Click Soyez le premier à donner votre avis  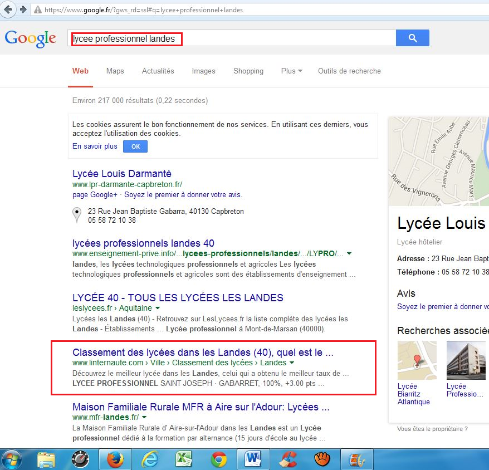(x=183, y=194)
